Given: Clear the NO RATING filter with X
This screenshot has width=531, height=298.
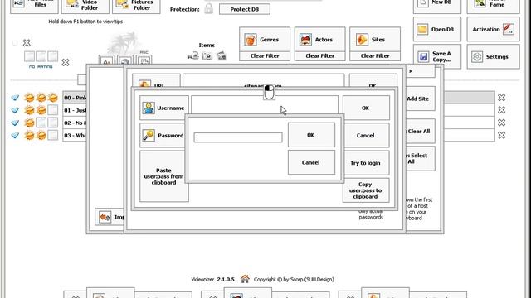Looking at the screenshot, I should pos(66,63).
